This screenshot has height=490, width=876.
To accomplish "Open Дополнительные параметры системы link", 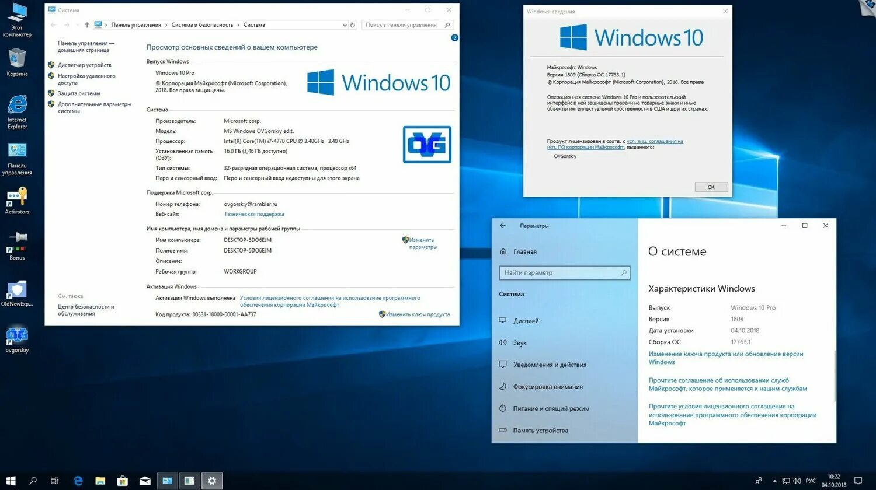I will 95,107.
